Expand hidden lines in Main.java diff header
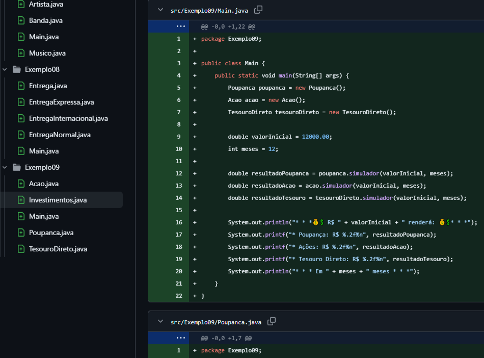Screen dimensions: 484x358 [180, 27]
